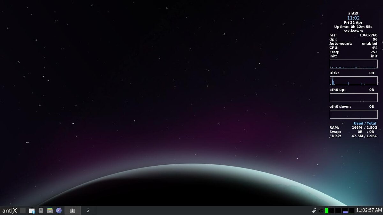Click the eth0 down graph box

pyautogui.click(x=353, y=114)
